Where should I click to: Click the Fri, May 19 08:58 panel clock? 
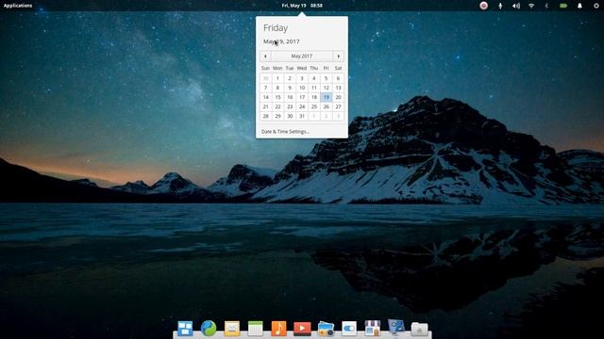click(302, 6)
